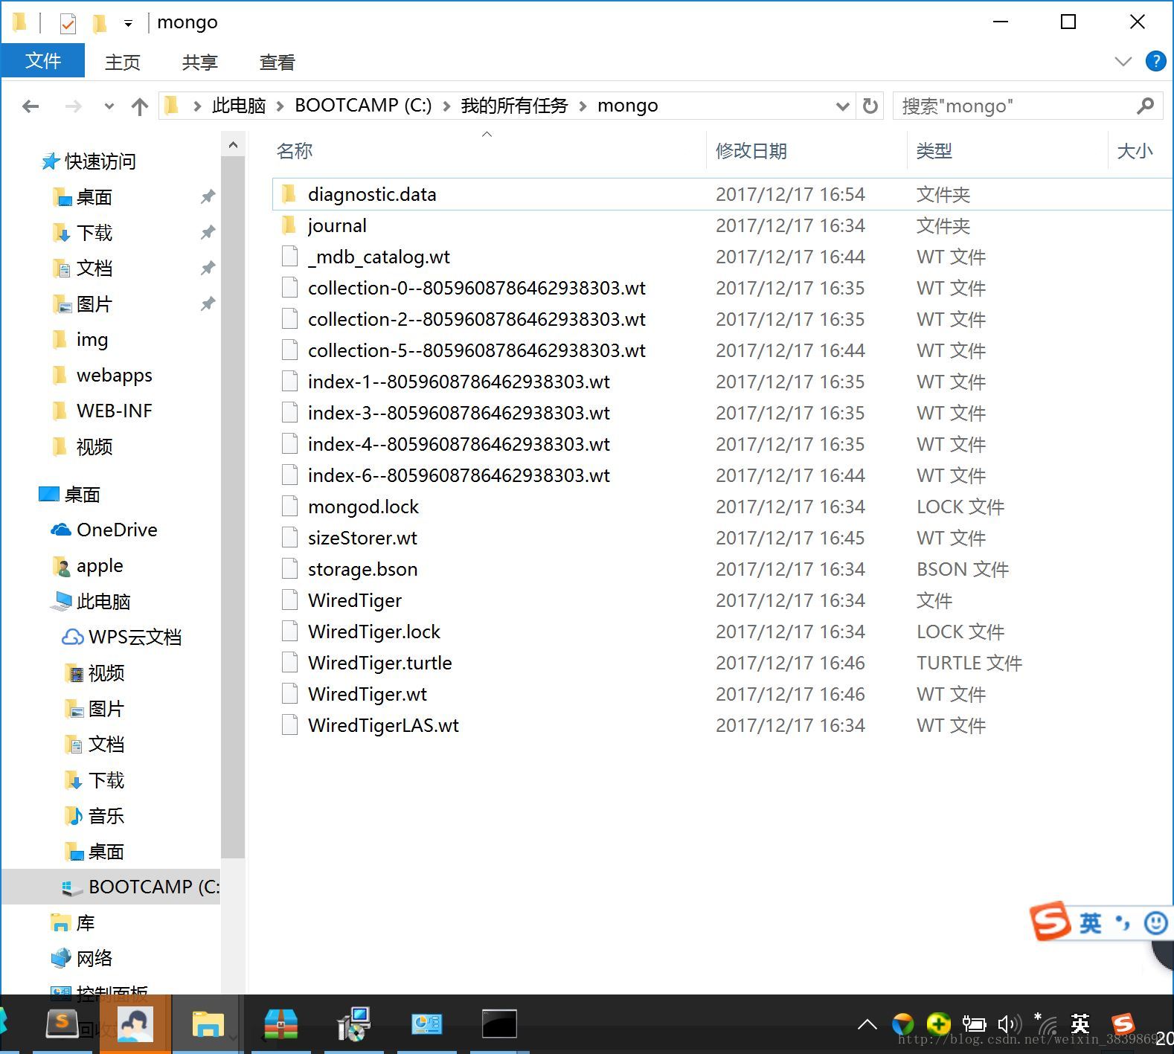Open 快速访问 in navigation pane
The width and height of the screenshot is (1174, 1054).
click(100, 161)
